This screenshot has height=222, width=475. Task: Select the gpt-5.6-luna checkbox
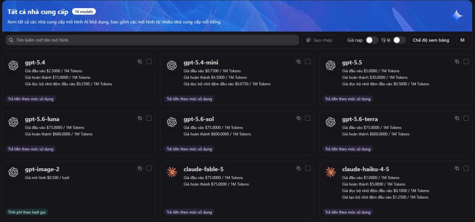[x=149, y=118]
